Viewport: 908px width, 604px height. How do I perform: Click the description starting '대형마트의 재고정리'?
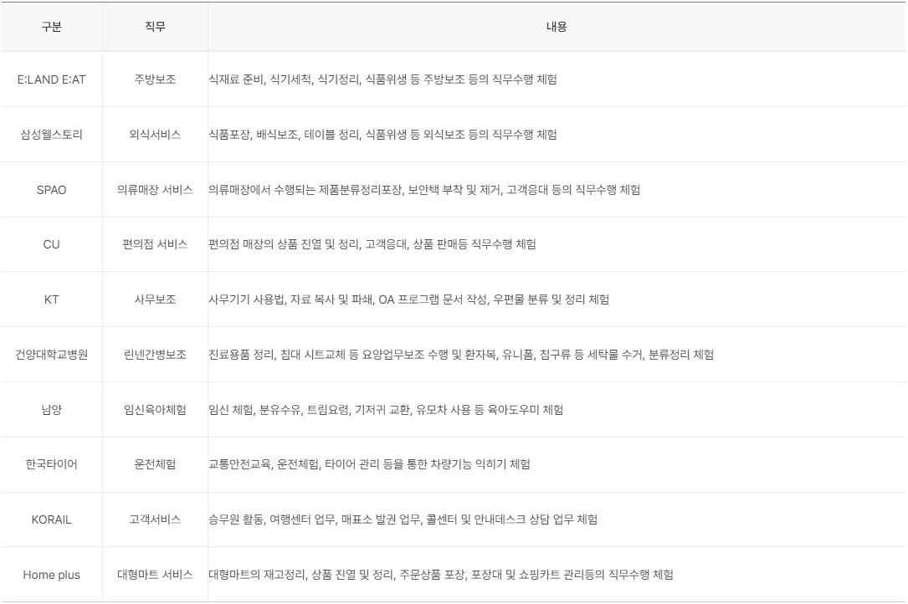[441, 575]
